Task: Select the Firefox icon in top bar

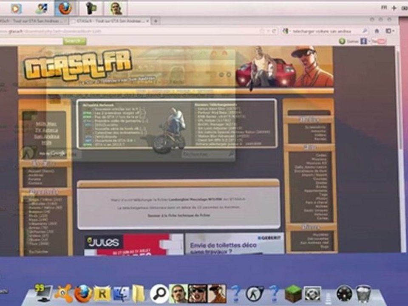Action: point(65,8)
